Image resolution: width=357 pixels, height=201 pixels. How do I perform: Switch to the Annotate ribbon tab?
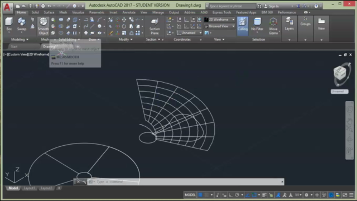129,12
